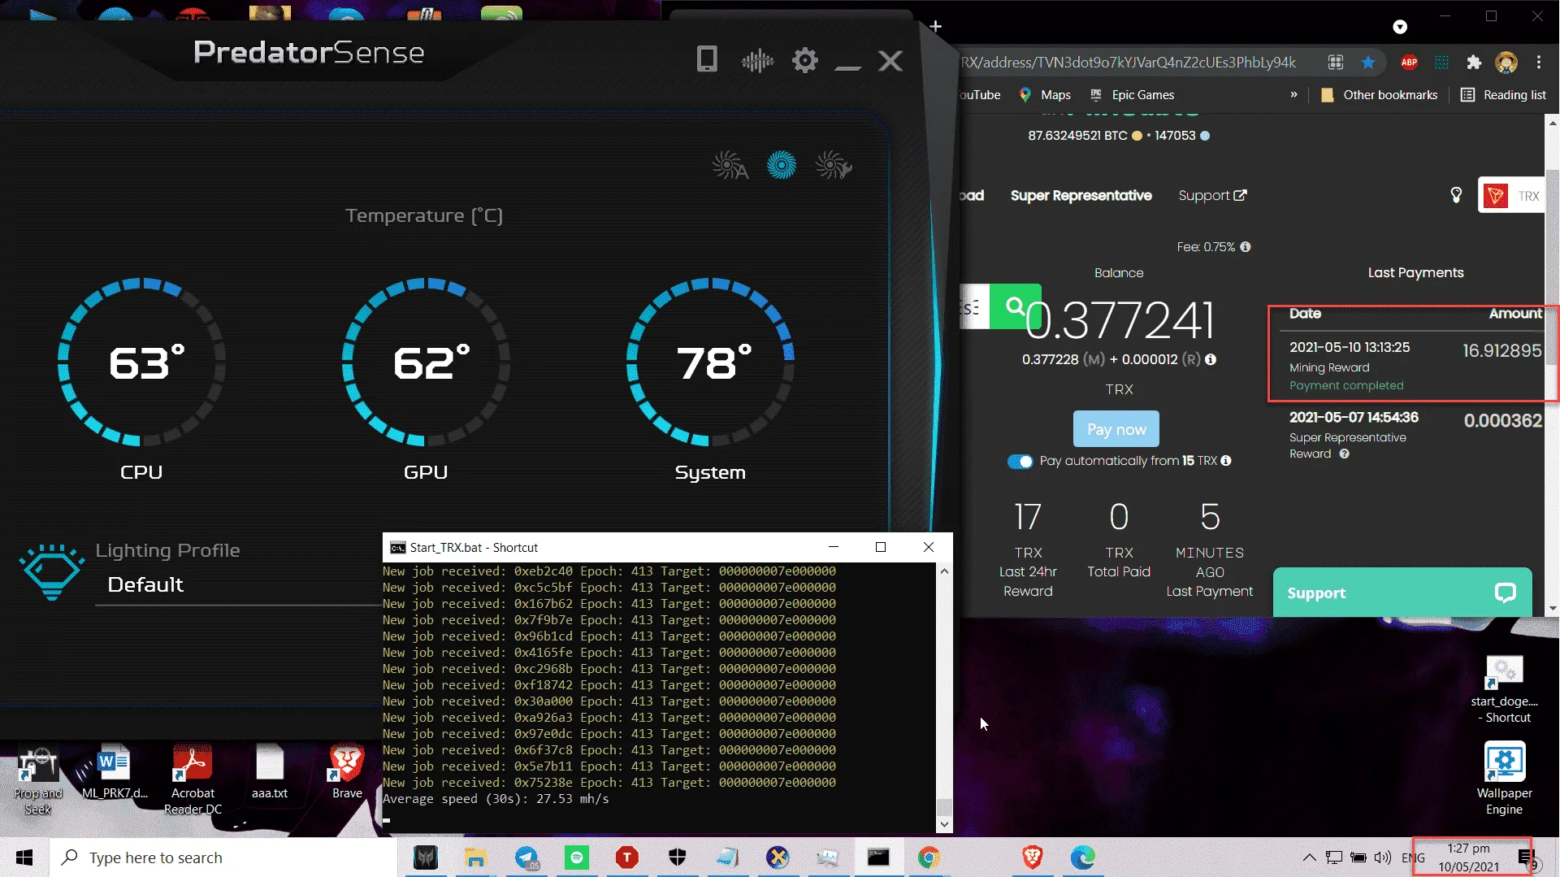Click the Lighting Profile bulb icon
The image size is (1560, 877).
pyautogui.click(x=52, y=571)
